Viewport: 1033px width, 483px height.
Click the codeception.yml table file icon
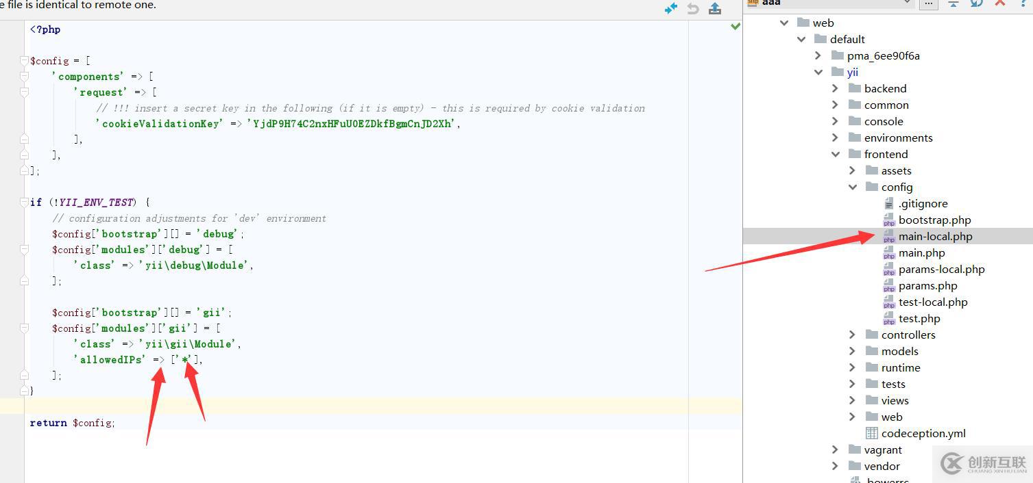tap(872, 433)
